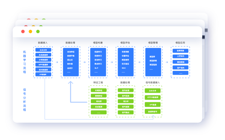Select the 故障预测 application block

coord(181,51)
